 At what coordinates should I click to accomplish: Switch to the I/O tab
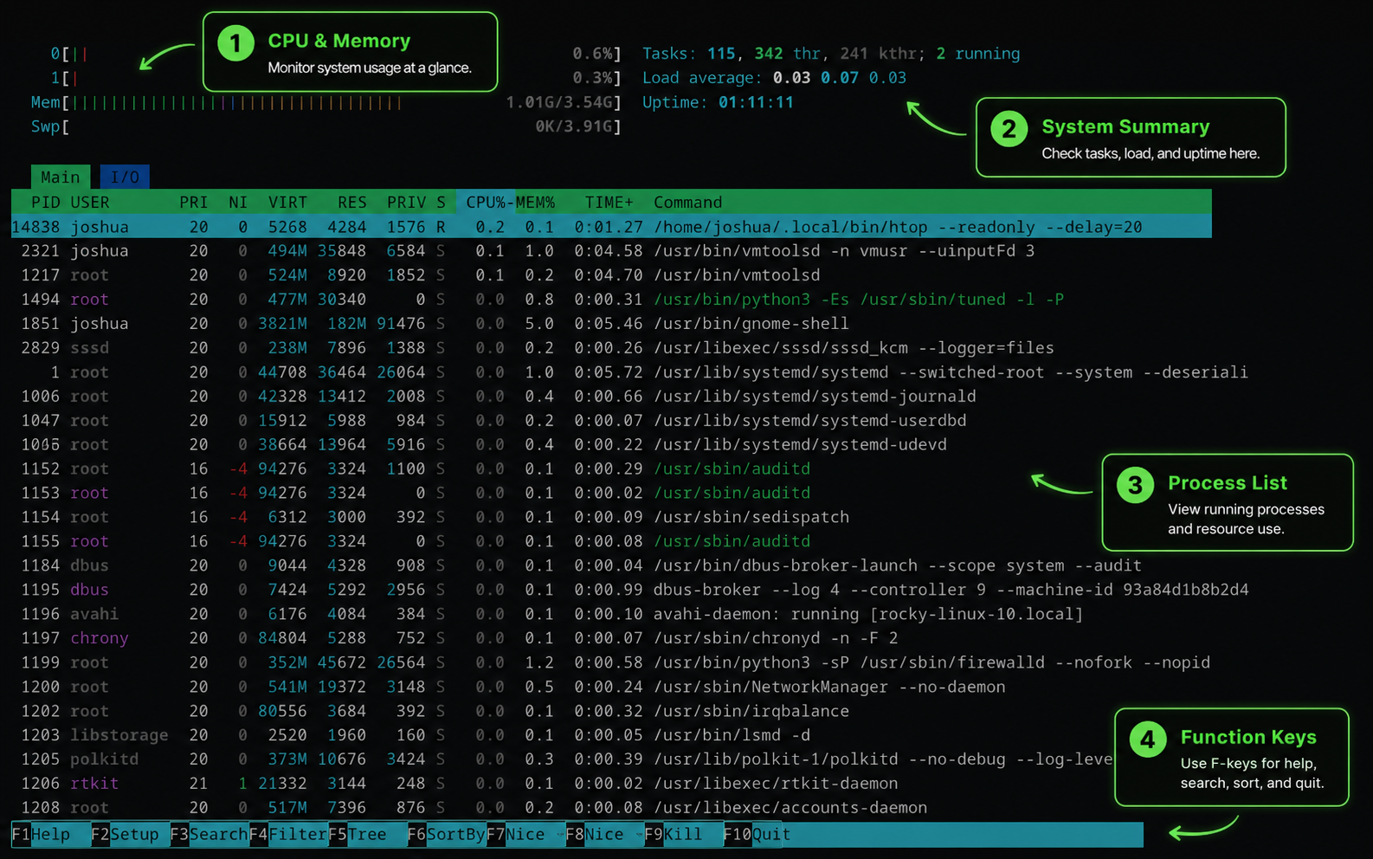[x=125, y=177]
